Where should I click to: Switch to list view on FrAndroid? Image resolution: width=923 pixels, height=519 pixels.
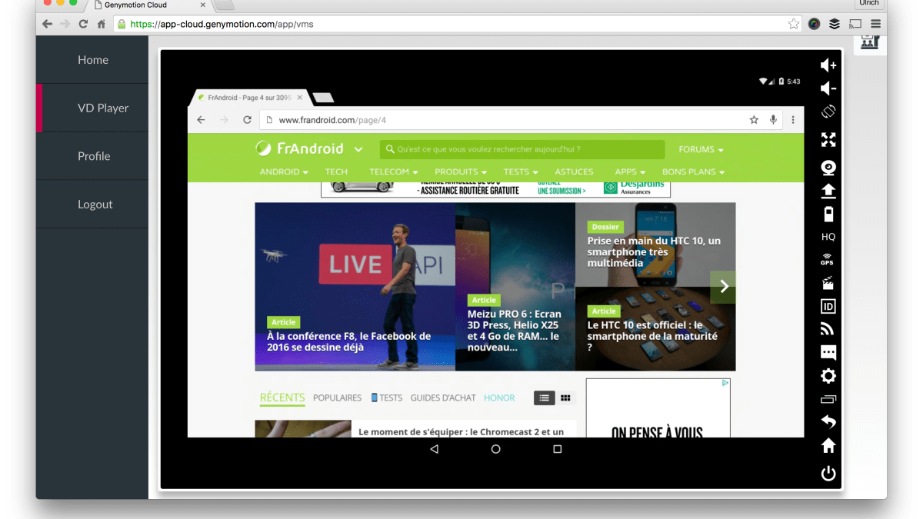pyautogui.click(x=544, y=398)
